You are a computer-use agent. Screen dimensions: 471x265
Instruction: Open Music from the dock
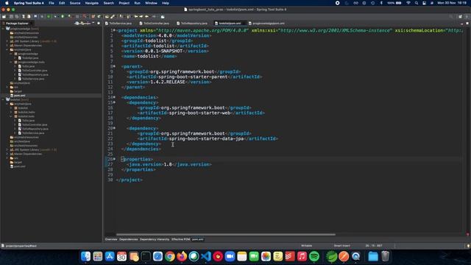pos(302,256)
